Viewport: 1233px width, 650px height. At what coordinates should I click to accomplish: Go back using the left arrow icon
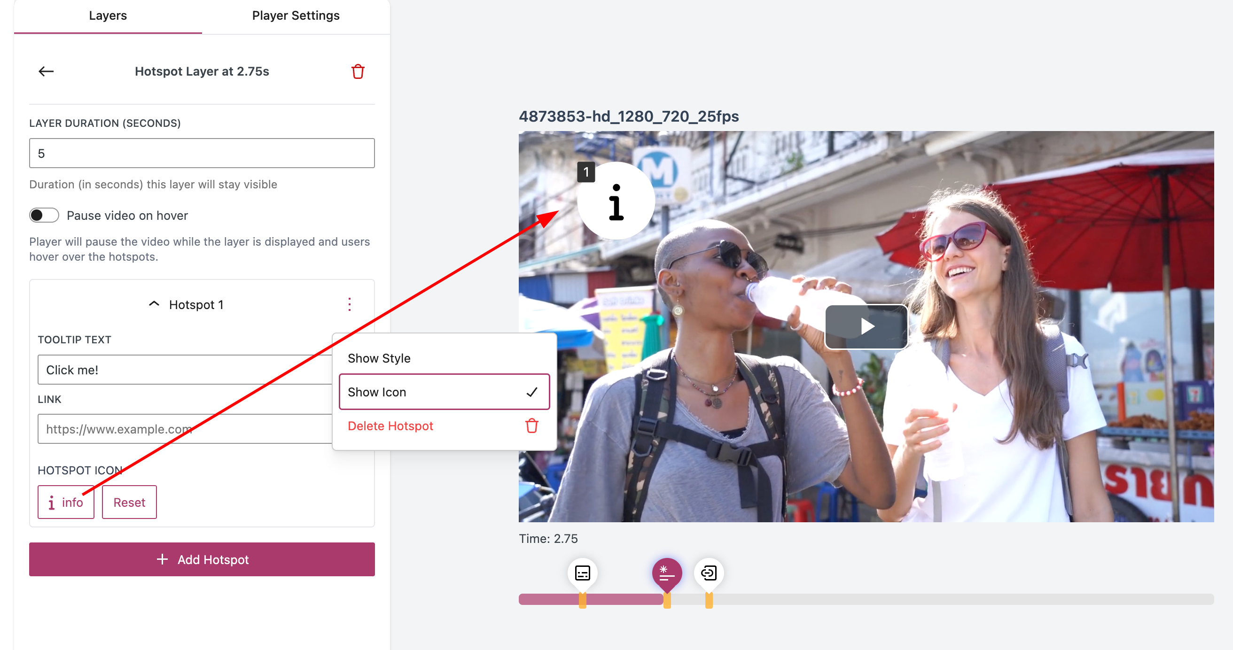46,71
